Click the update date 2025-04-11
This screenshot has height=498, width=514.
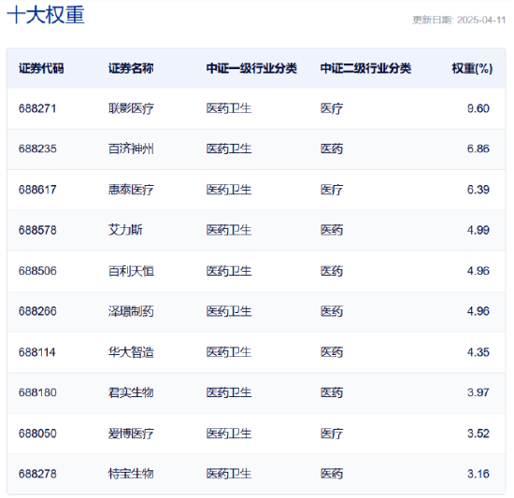(x=481, y=20)
